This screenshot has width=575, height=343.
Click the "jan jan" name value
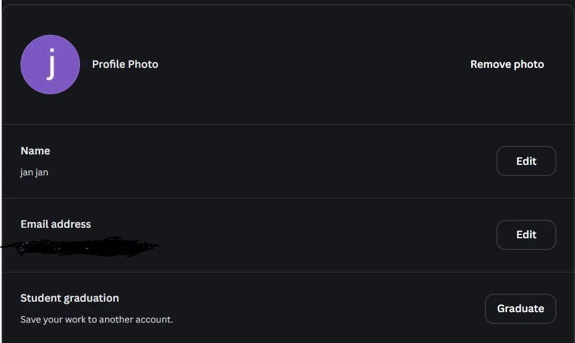(x=34, y=173)
